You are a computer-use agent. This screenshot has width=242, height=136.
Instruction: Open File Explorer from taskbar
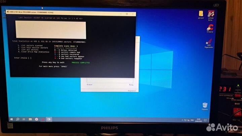point(30,119)
